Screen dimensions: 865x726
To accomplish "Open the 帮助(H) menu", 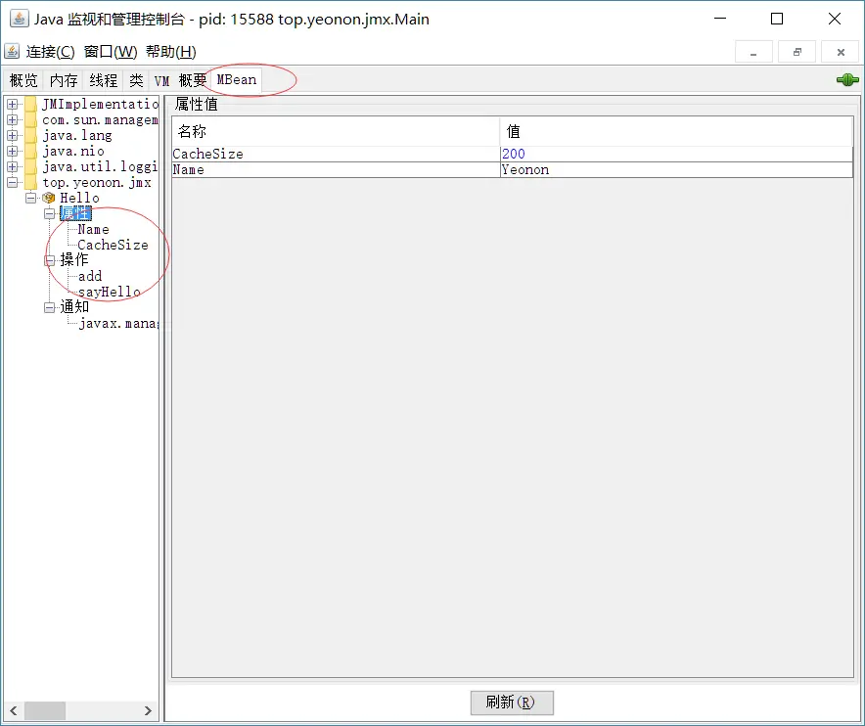I will (171, 52).
